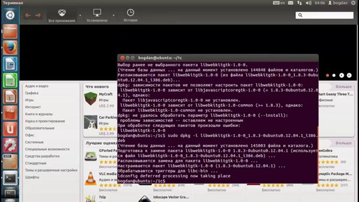Screen dimensions: 359x202
Task: Select the Аудио и видео category
Action: [37, 86]
